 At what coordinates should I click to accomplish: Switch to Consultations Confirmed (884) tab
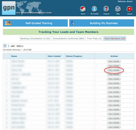tap(69, 39)
